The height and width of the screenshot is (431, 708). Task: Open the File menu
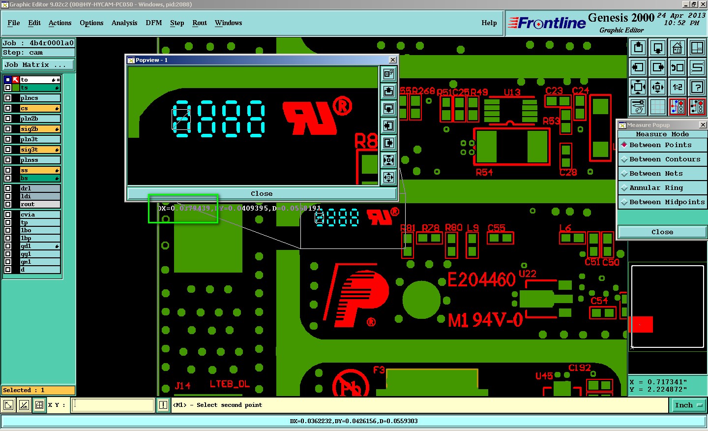(14, 23)
